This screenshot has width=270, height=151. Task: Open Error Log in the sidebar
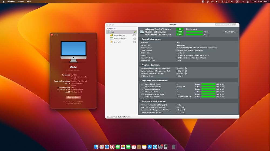coord(117,42)
